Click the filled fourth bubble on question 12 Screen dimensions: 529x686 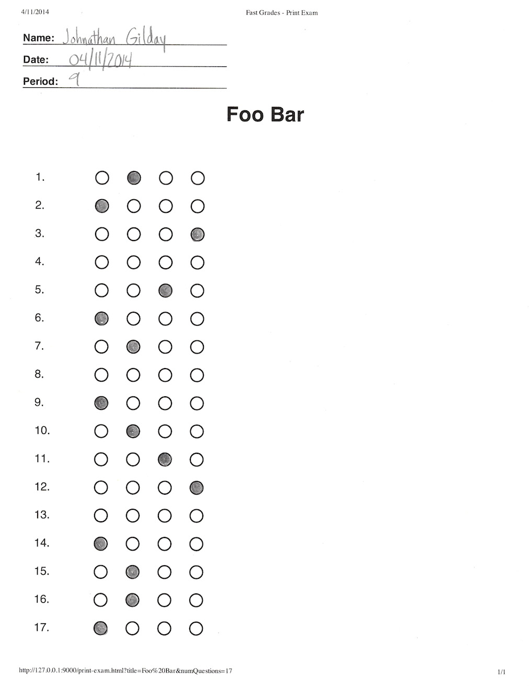197,488
